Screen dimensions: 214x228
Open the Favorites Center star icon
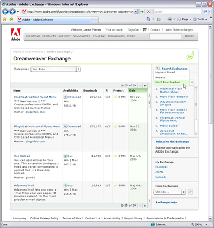click(x=5, y=19)
